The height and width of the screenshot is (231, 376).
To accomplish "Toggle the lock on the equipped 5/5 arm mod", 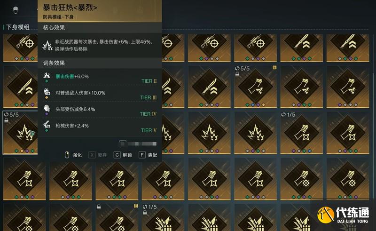I will click(237, 74).
